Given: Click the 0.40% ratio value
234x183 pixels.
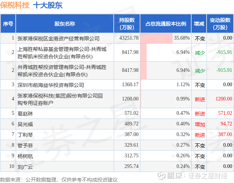Looking at the screenshot, I should click(183, 124).
